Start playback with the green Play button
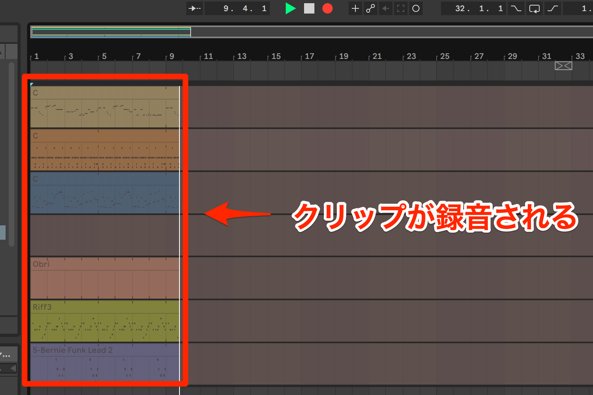Viewport: 593px width, 395px height. (291, 8)
